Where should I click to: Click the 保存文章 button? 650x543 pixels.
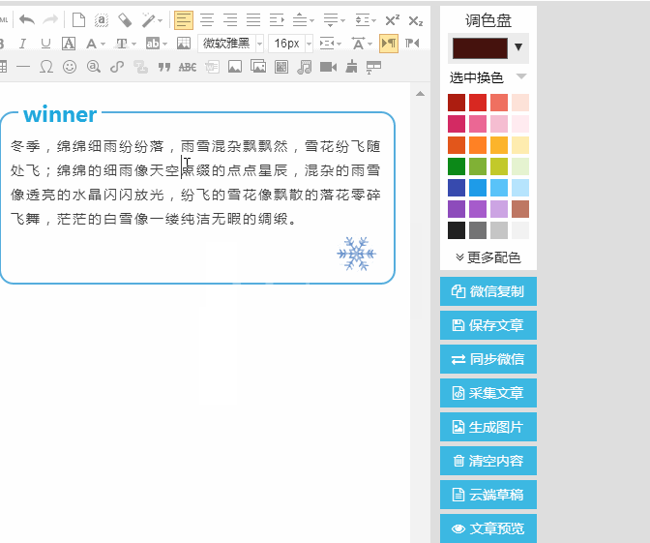488,325
